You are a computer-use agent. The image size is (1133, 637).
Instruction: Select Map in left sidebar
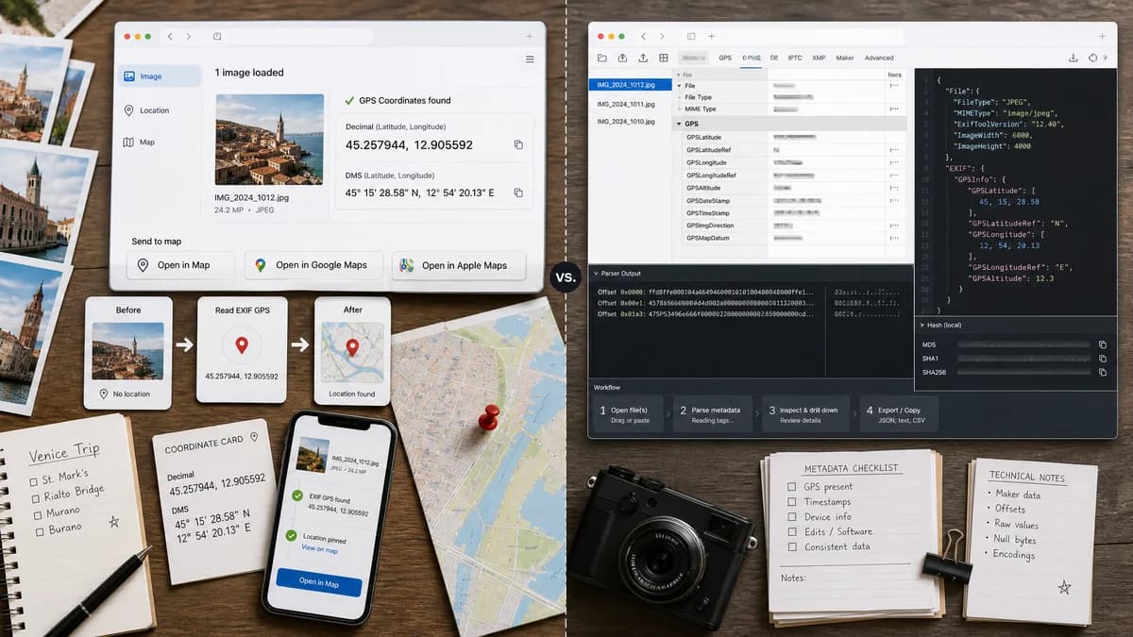coord(139,142)
